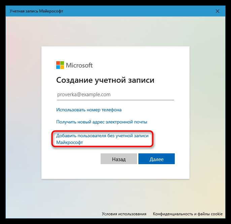Click the underline beneath the email field

[x=115, y=100]
